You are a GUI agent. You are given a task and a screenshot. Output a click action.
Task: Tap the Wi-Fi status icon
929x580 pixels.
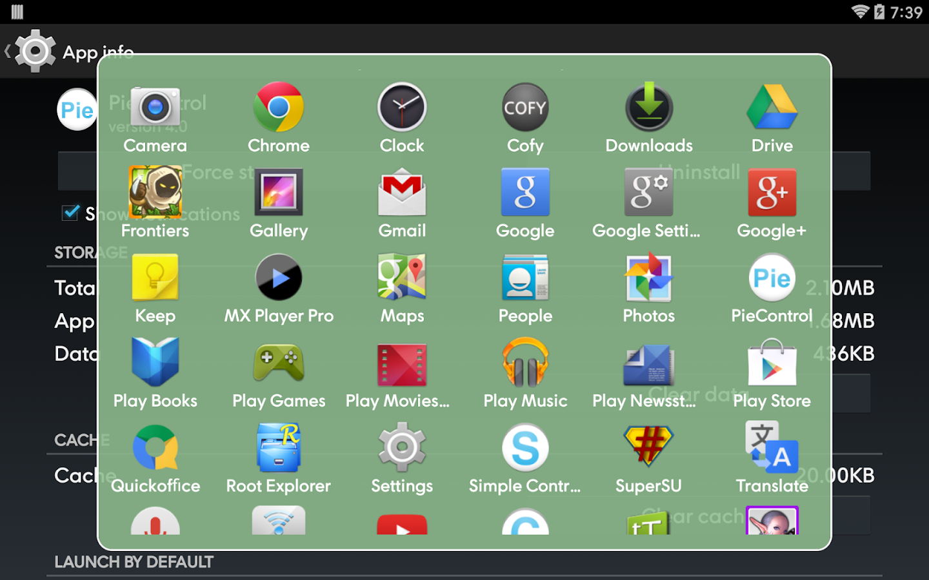tap(860, 12)
